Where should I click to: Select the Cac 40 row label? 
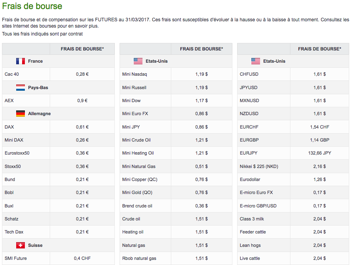click(12, 74)
